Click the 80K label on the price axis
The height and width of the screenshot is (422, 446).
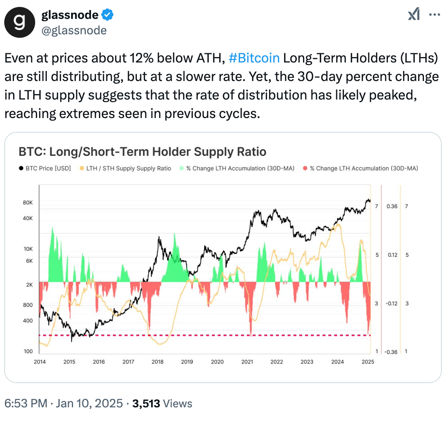click(x=28, y=203)
